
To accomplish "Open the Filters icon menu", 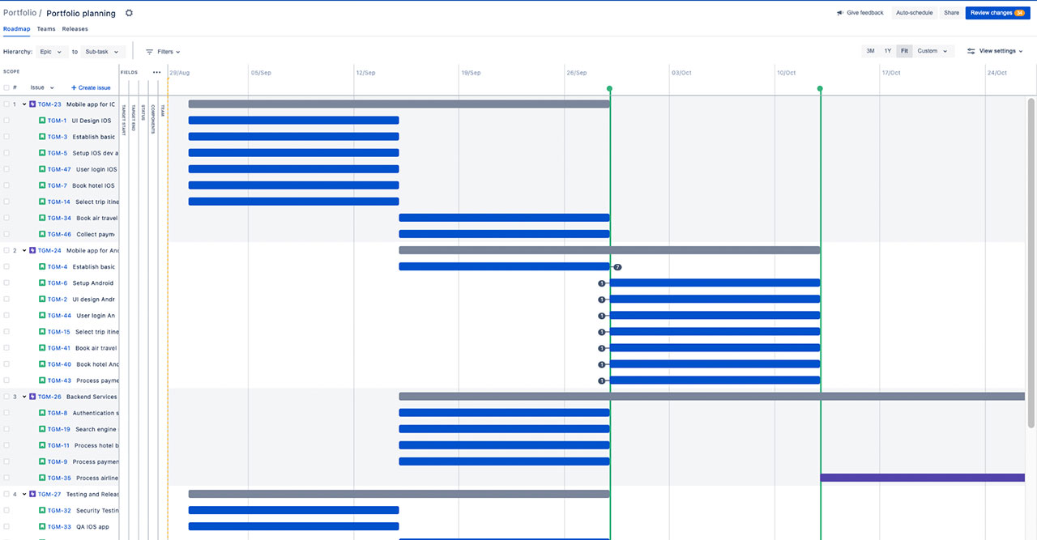I will 150,52.
